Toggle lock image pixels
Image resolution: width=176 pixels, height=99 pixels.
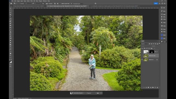(x=146, y=48)
